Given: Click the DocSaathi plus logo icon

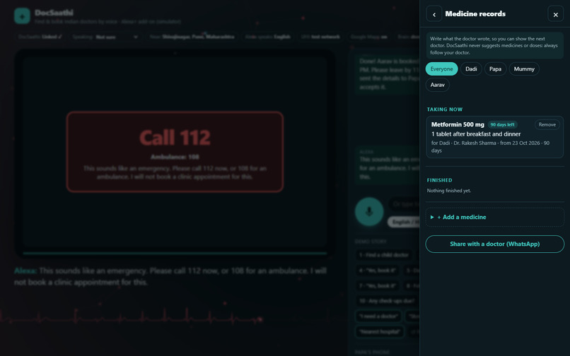Looking at the screenshot, I should click(x=22, y=16).
